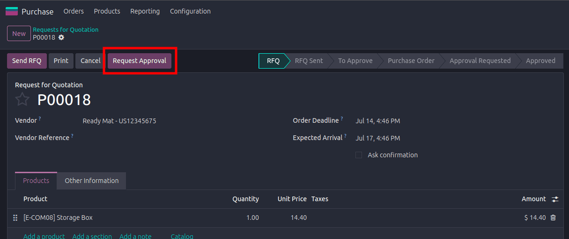Show Vendor Reference help question mark
Image resolution: width=569 pixels, height=239 pixels.
coord(73,136)
